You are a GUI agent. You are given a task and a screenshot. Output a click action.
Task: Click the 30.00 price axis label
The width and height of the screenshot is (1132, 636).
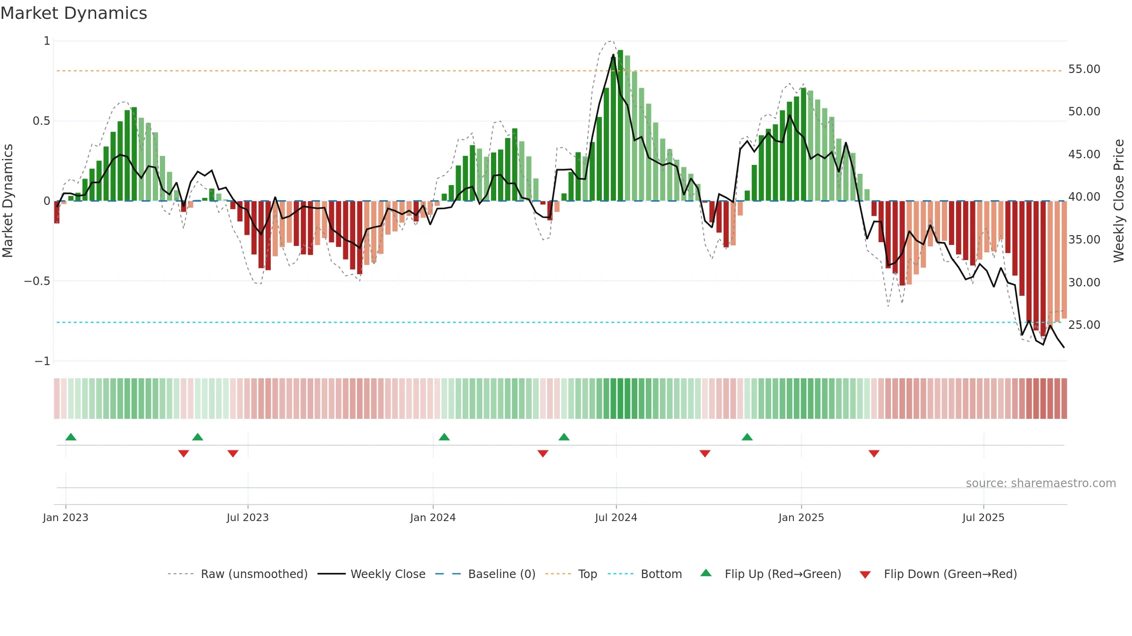tap(1084, 282)
